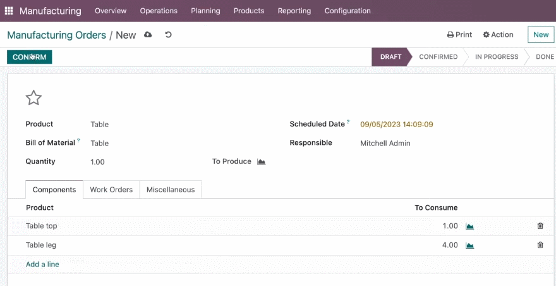Delete the Table leg component line
The height and width of the screenshot is (286, 556).
(540, 245)
